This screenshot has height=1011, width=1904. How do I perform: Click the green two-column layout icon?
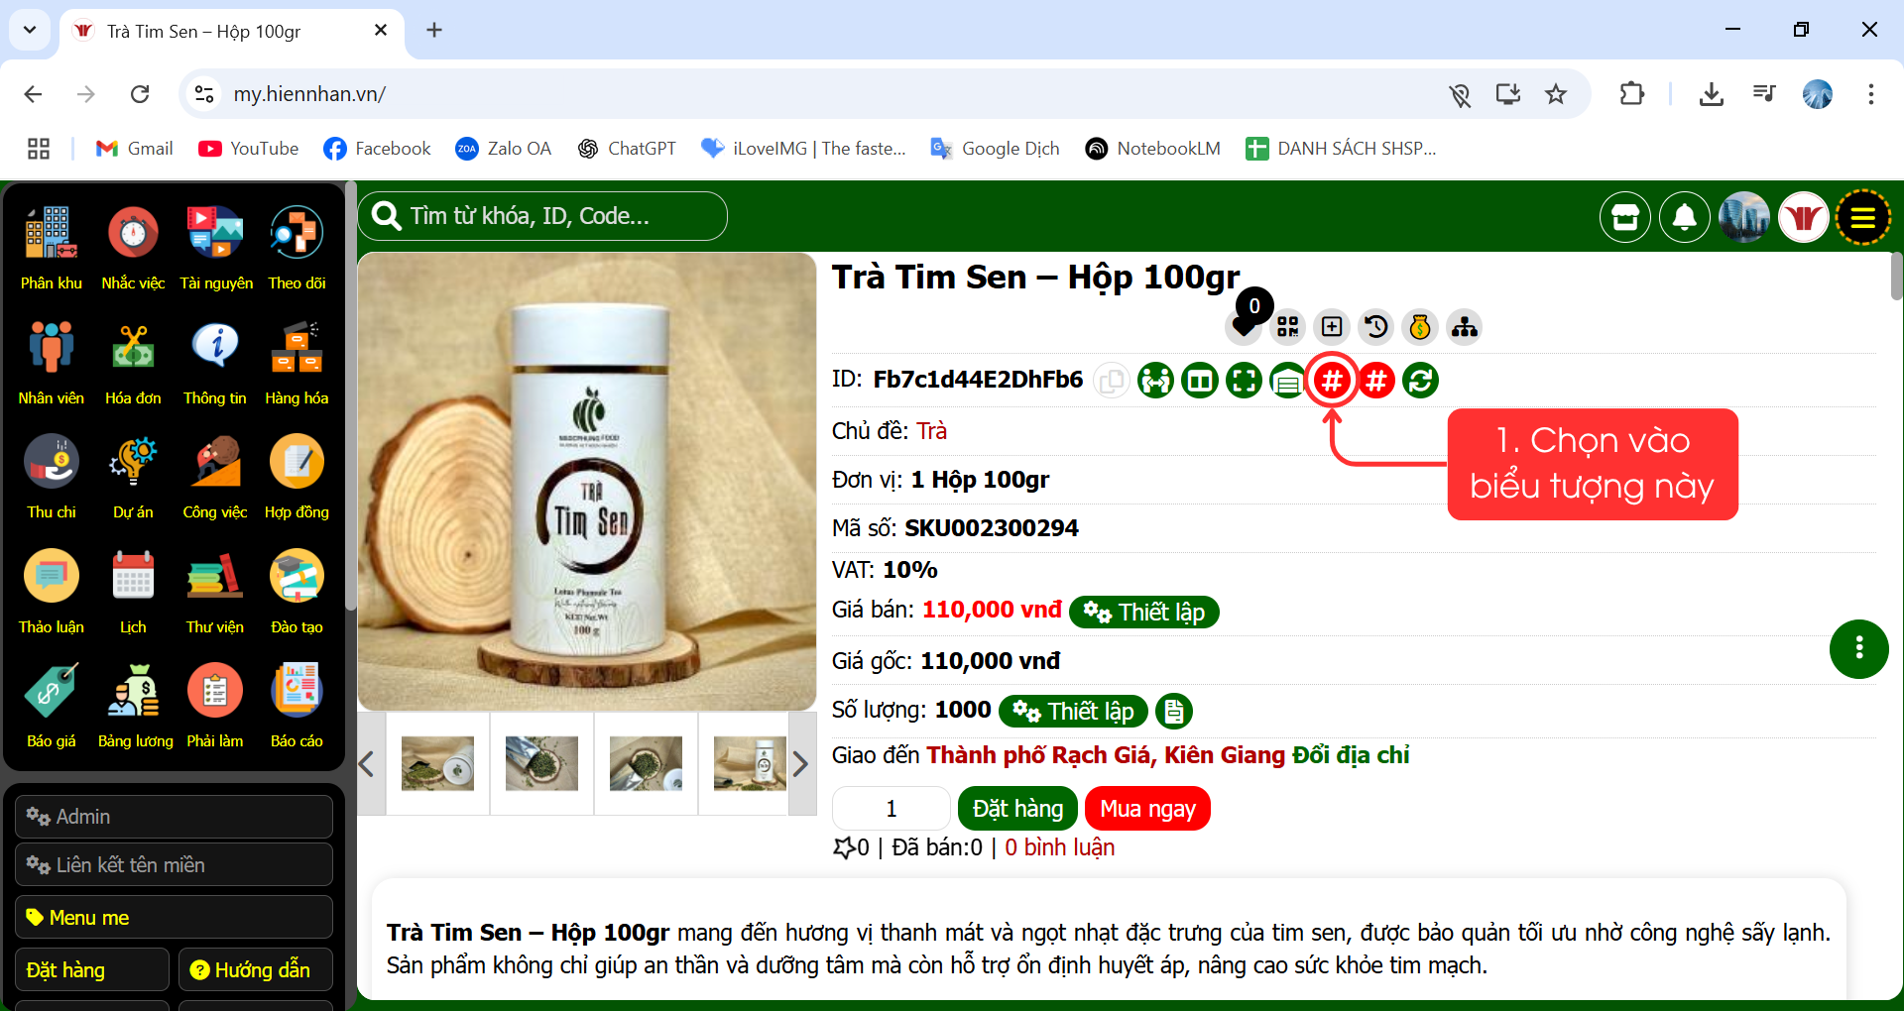coord(1200,381)
